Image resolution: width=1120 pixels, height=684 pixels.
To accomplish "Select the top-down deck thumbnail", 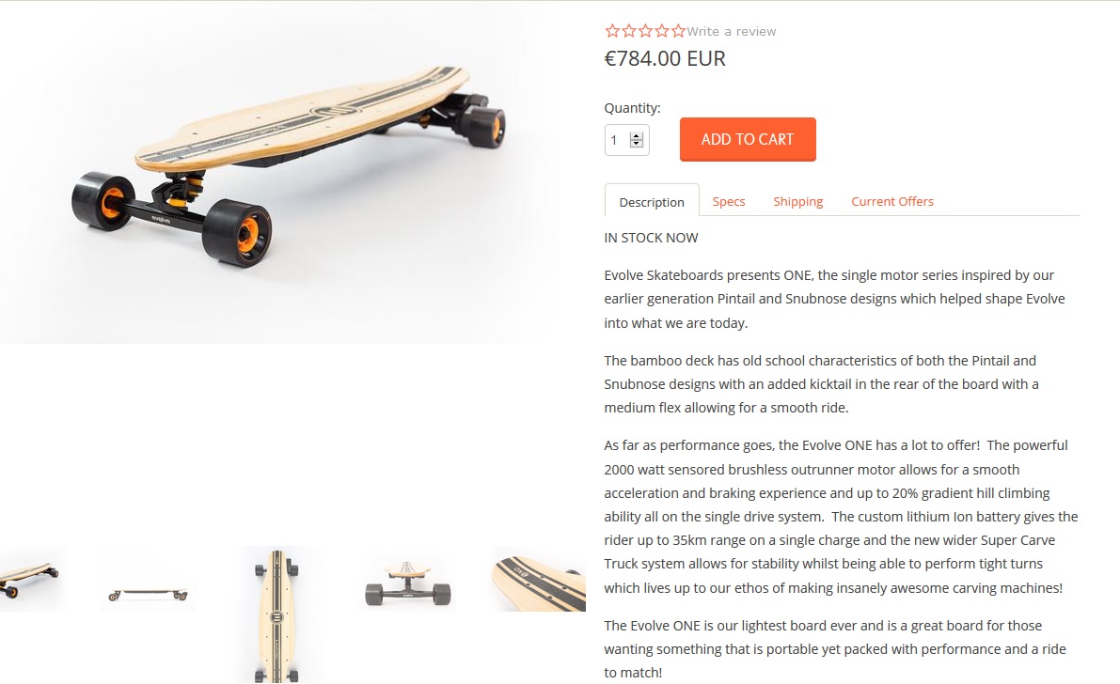I will point(277,614).
